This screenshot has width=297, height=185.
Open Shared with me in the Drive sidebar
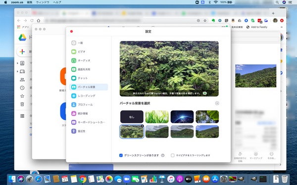[22, 79]
